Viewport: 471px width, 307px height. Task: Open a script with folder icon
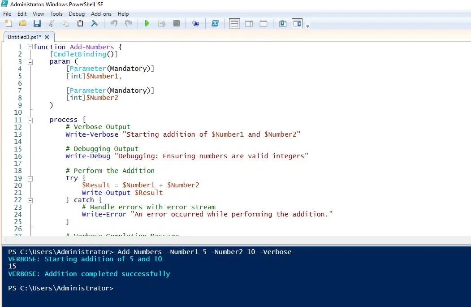[x=23, y=23]
